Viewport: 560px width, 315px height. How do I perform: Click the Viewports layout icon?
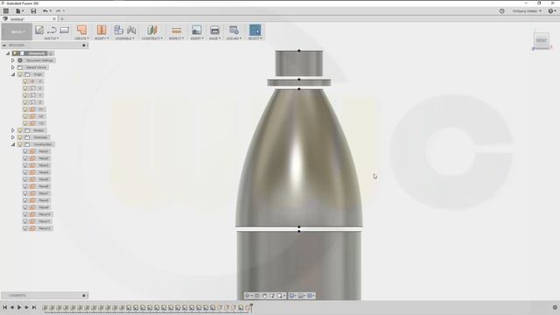pyautogui.click(x=310, y=296)
